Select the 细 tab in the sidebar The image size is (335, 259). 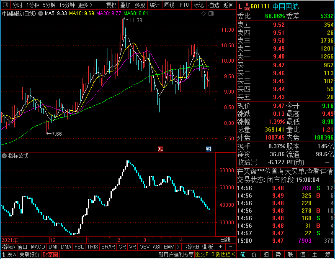(x=266, y=254)
